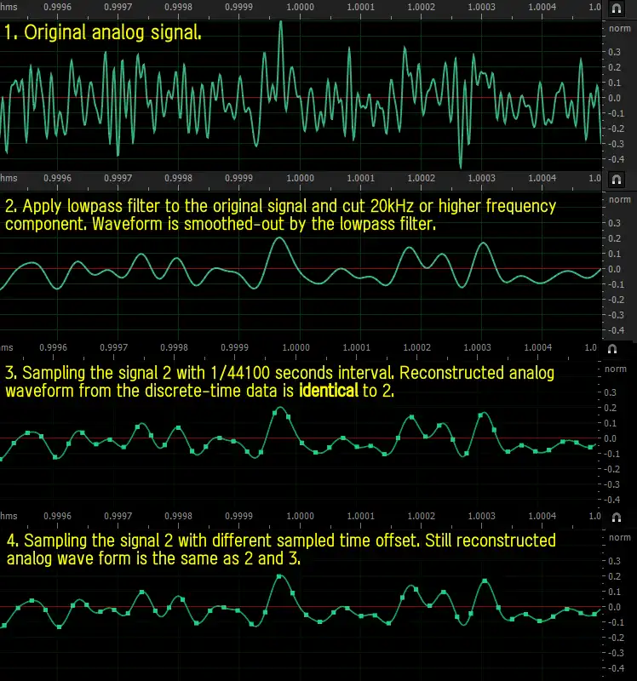The width and height of the screenshot is (637, 681).
Task: Click the tallest waveform peak in the original analog signal panel
Action: coord(281,23)
